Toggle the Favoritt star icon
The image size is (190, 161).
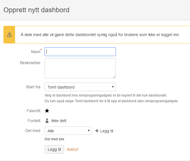[x=47, y=111]
